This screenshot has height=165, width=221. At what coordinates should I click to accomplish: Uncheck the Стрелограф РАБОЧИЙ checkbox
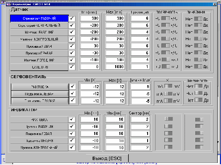[72, 18]
